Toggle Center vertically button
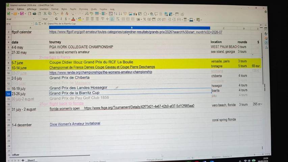 [x=107, y=19]
